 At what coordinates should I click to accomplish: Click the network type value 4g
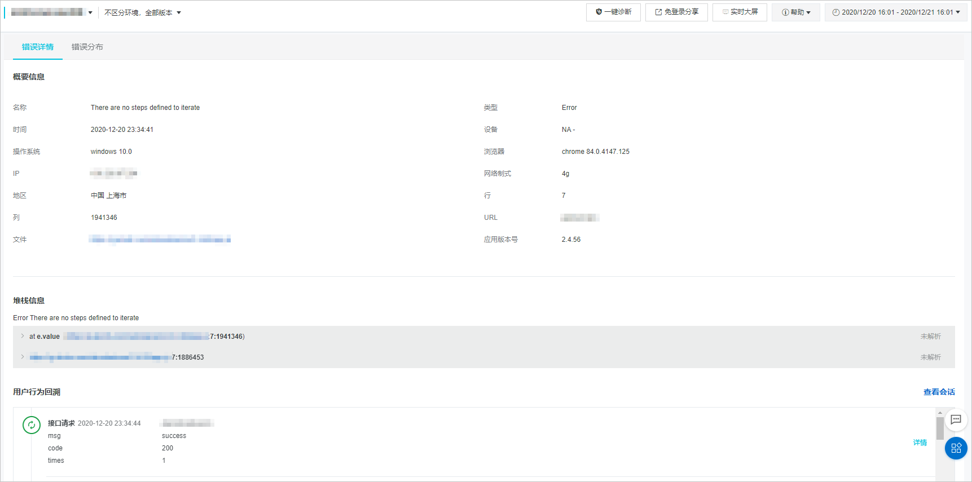click(565, 174)
